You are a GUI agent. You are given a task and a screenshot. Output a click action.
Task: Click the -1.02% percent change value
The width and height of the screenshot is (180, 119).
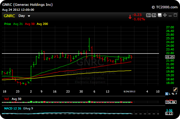point(139,19)
